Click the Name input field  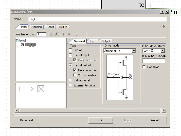pos(97,19)
